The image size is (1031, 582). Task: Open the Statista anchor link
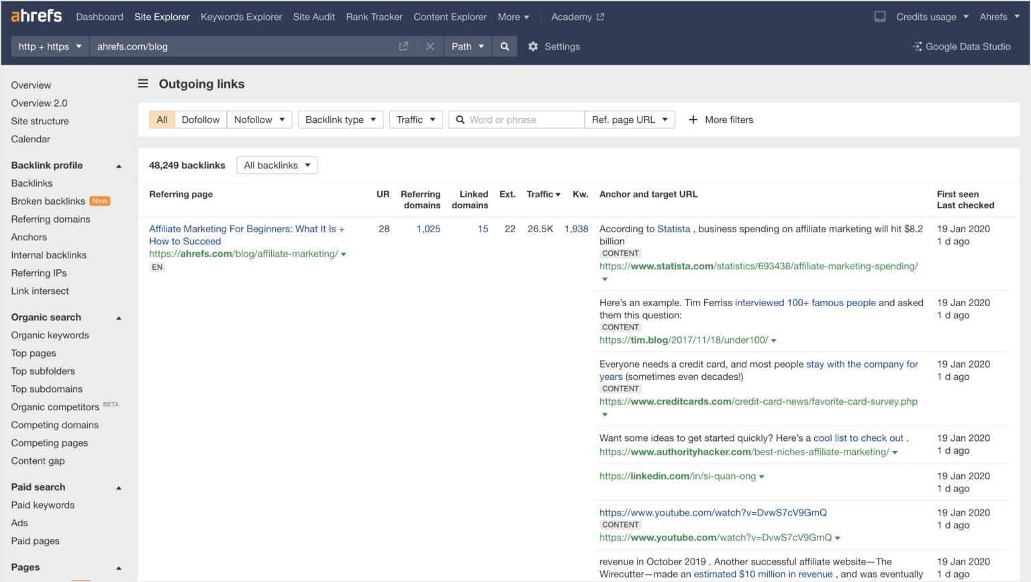coord(673,229)
